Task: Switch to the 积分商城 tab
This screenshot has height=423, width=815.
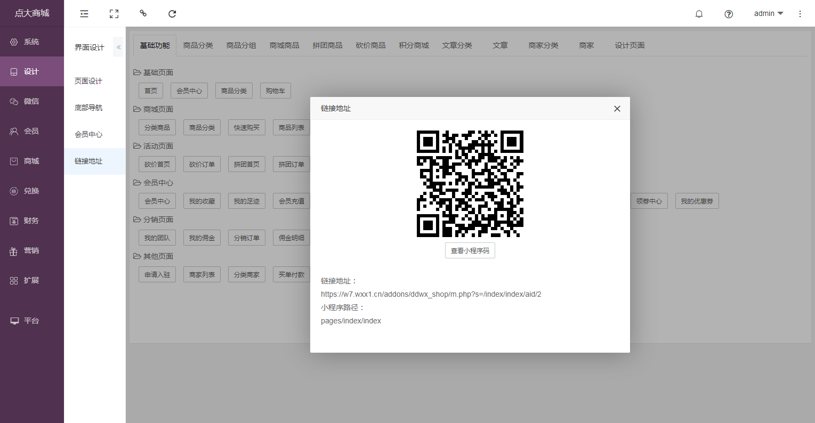Action: pos(414,45)
